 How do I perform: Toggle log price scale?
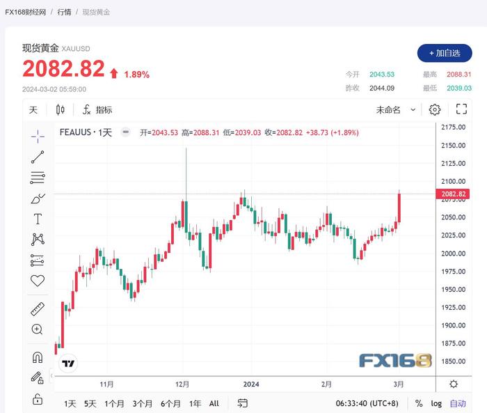pyautogui.click(x=436, y=403)
